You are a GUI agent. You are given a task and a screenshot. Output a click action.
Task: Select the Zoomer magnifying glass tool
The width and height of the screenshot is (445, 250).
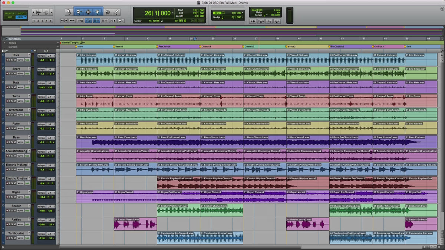pyautogui.click(x=69, y=12)
